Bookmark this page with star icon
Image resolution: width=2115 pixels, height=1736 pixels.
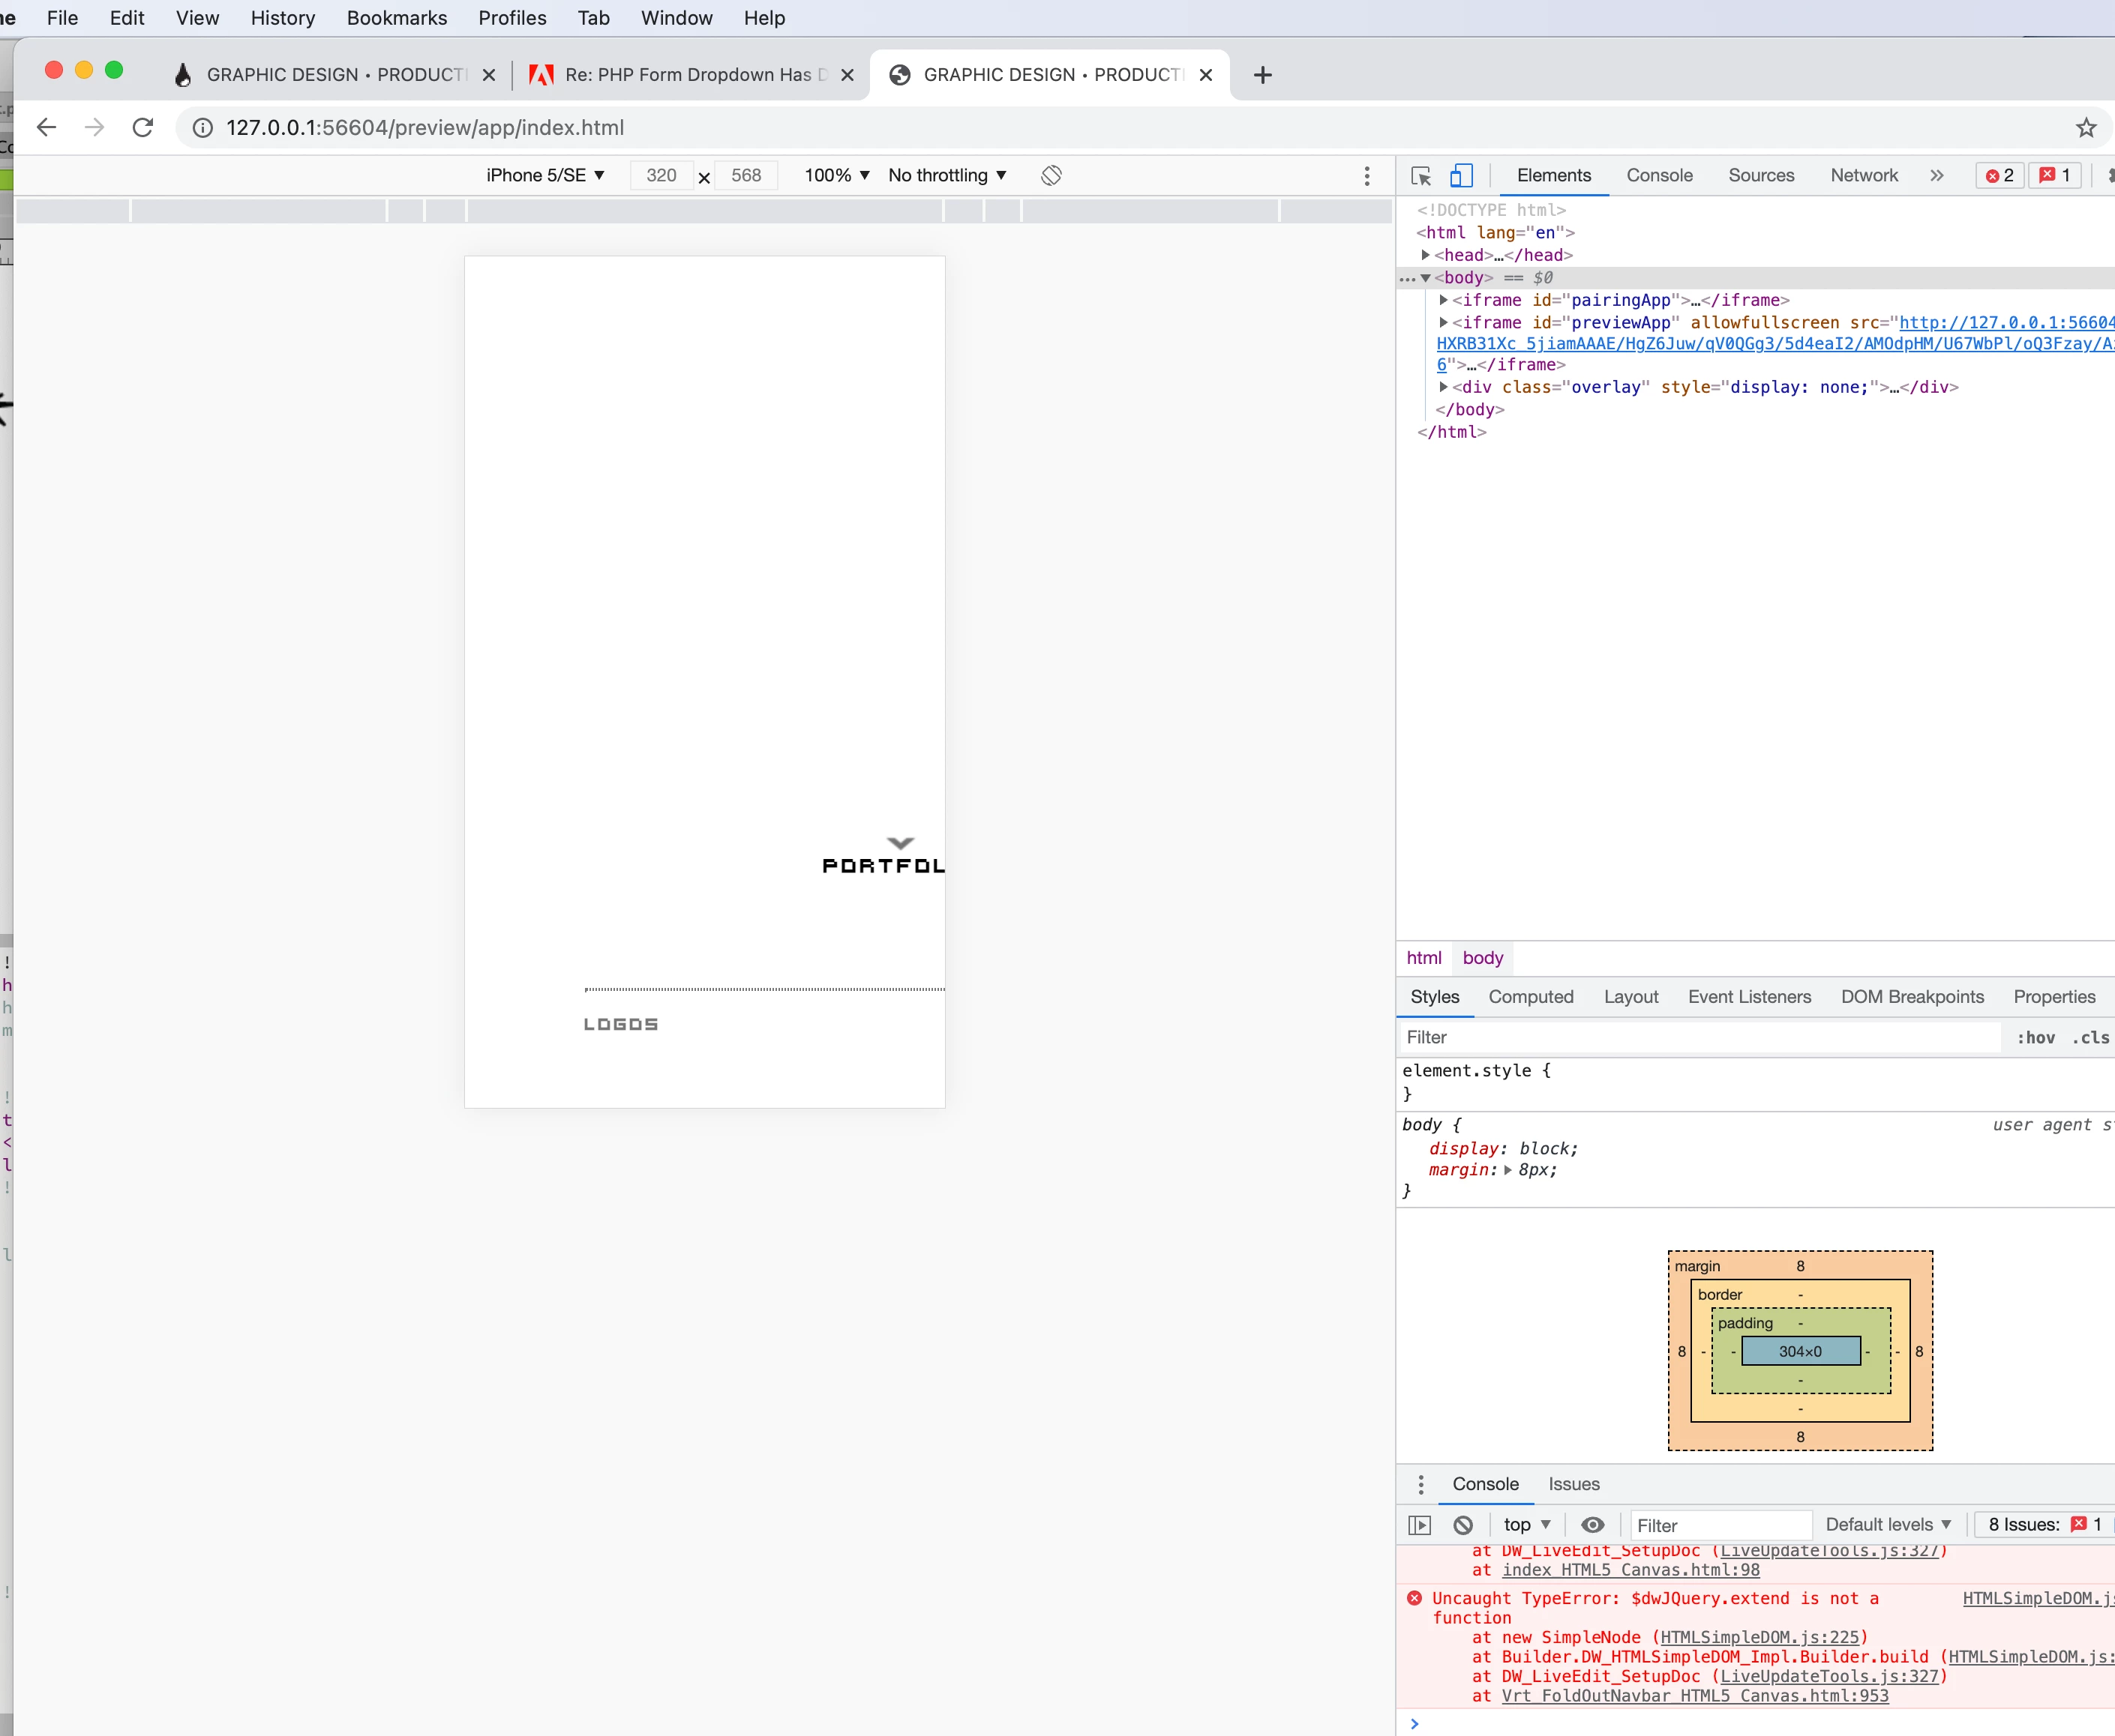(x=2085, y=128)
